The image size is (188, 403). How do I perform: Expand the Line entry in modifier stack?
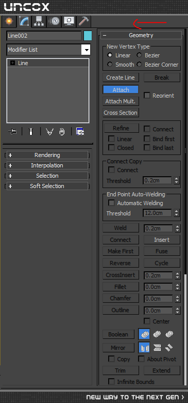[12, 63]
